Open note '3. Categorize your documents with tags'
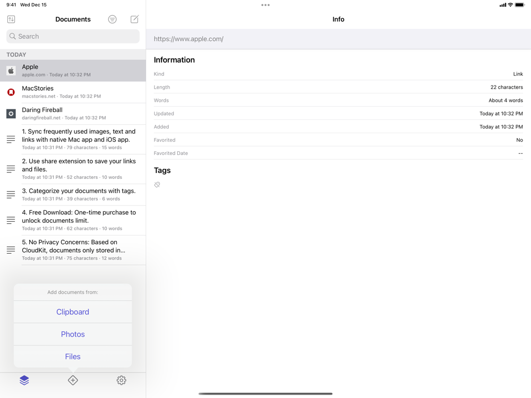Image resolution: width=531 pixels, height=398 pixels. click(x=73, y=195)
